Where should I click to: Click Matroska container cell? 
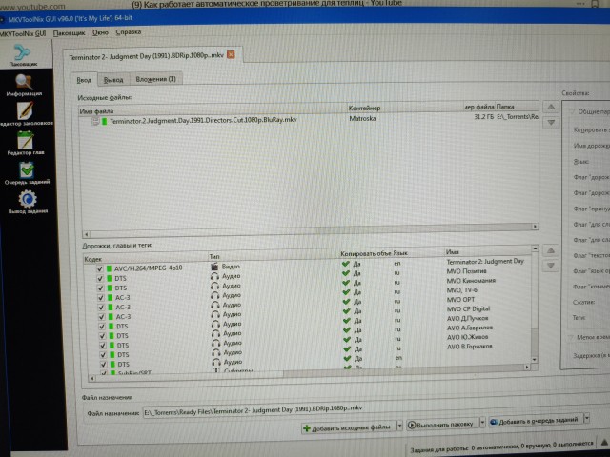[362, 118]
